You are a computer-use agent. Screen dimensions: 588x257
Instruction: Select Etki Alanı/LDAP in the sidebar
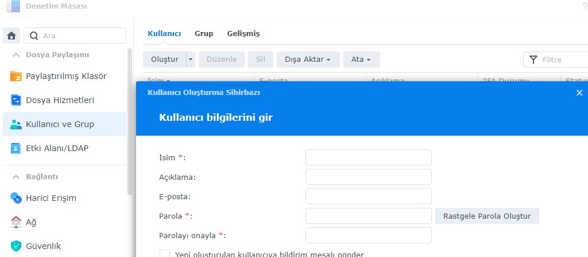point(64,148)
